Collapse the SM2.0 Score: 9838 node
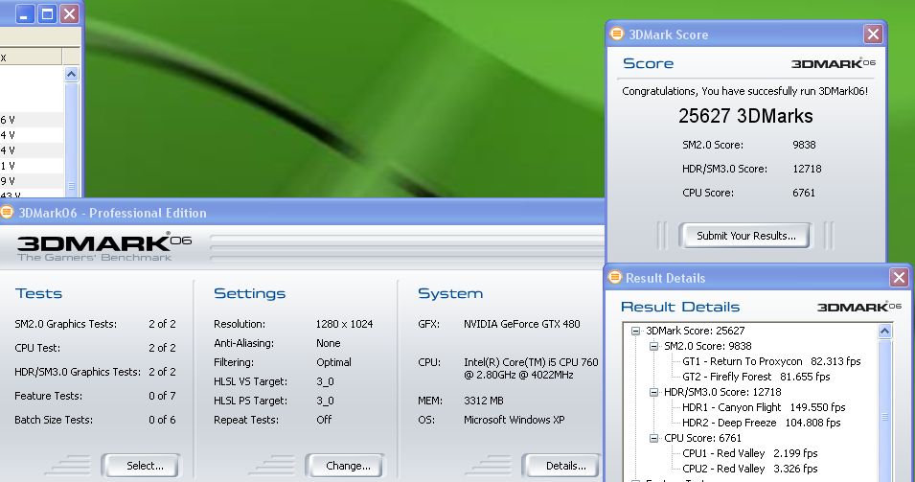915x482 pixels. (653, 346)
